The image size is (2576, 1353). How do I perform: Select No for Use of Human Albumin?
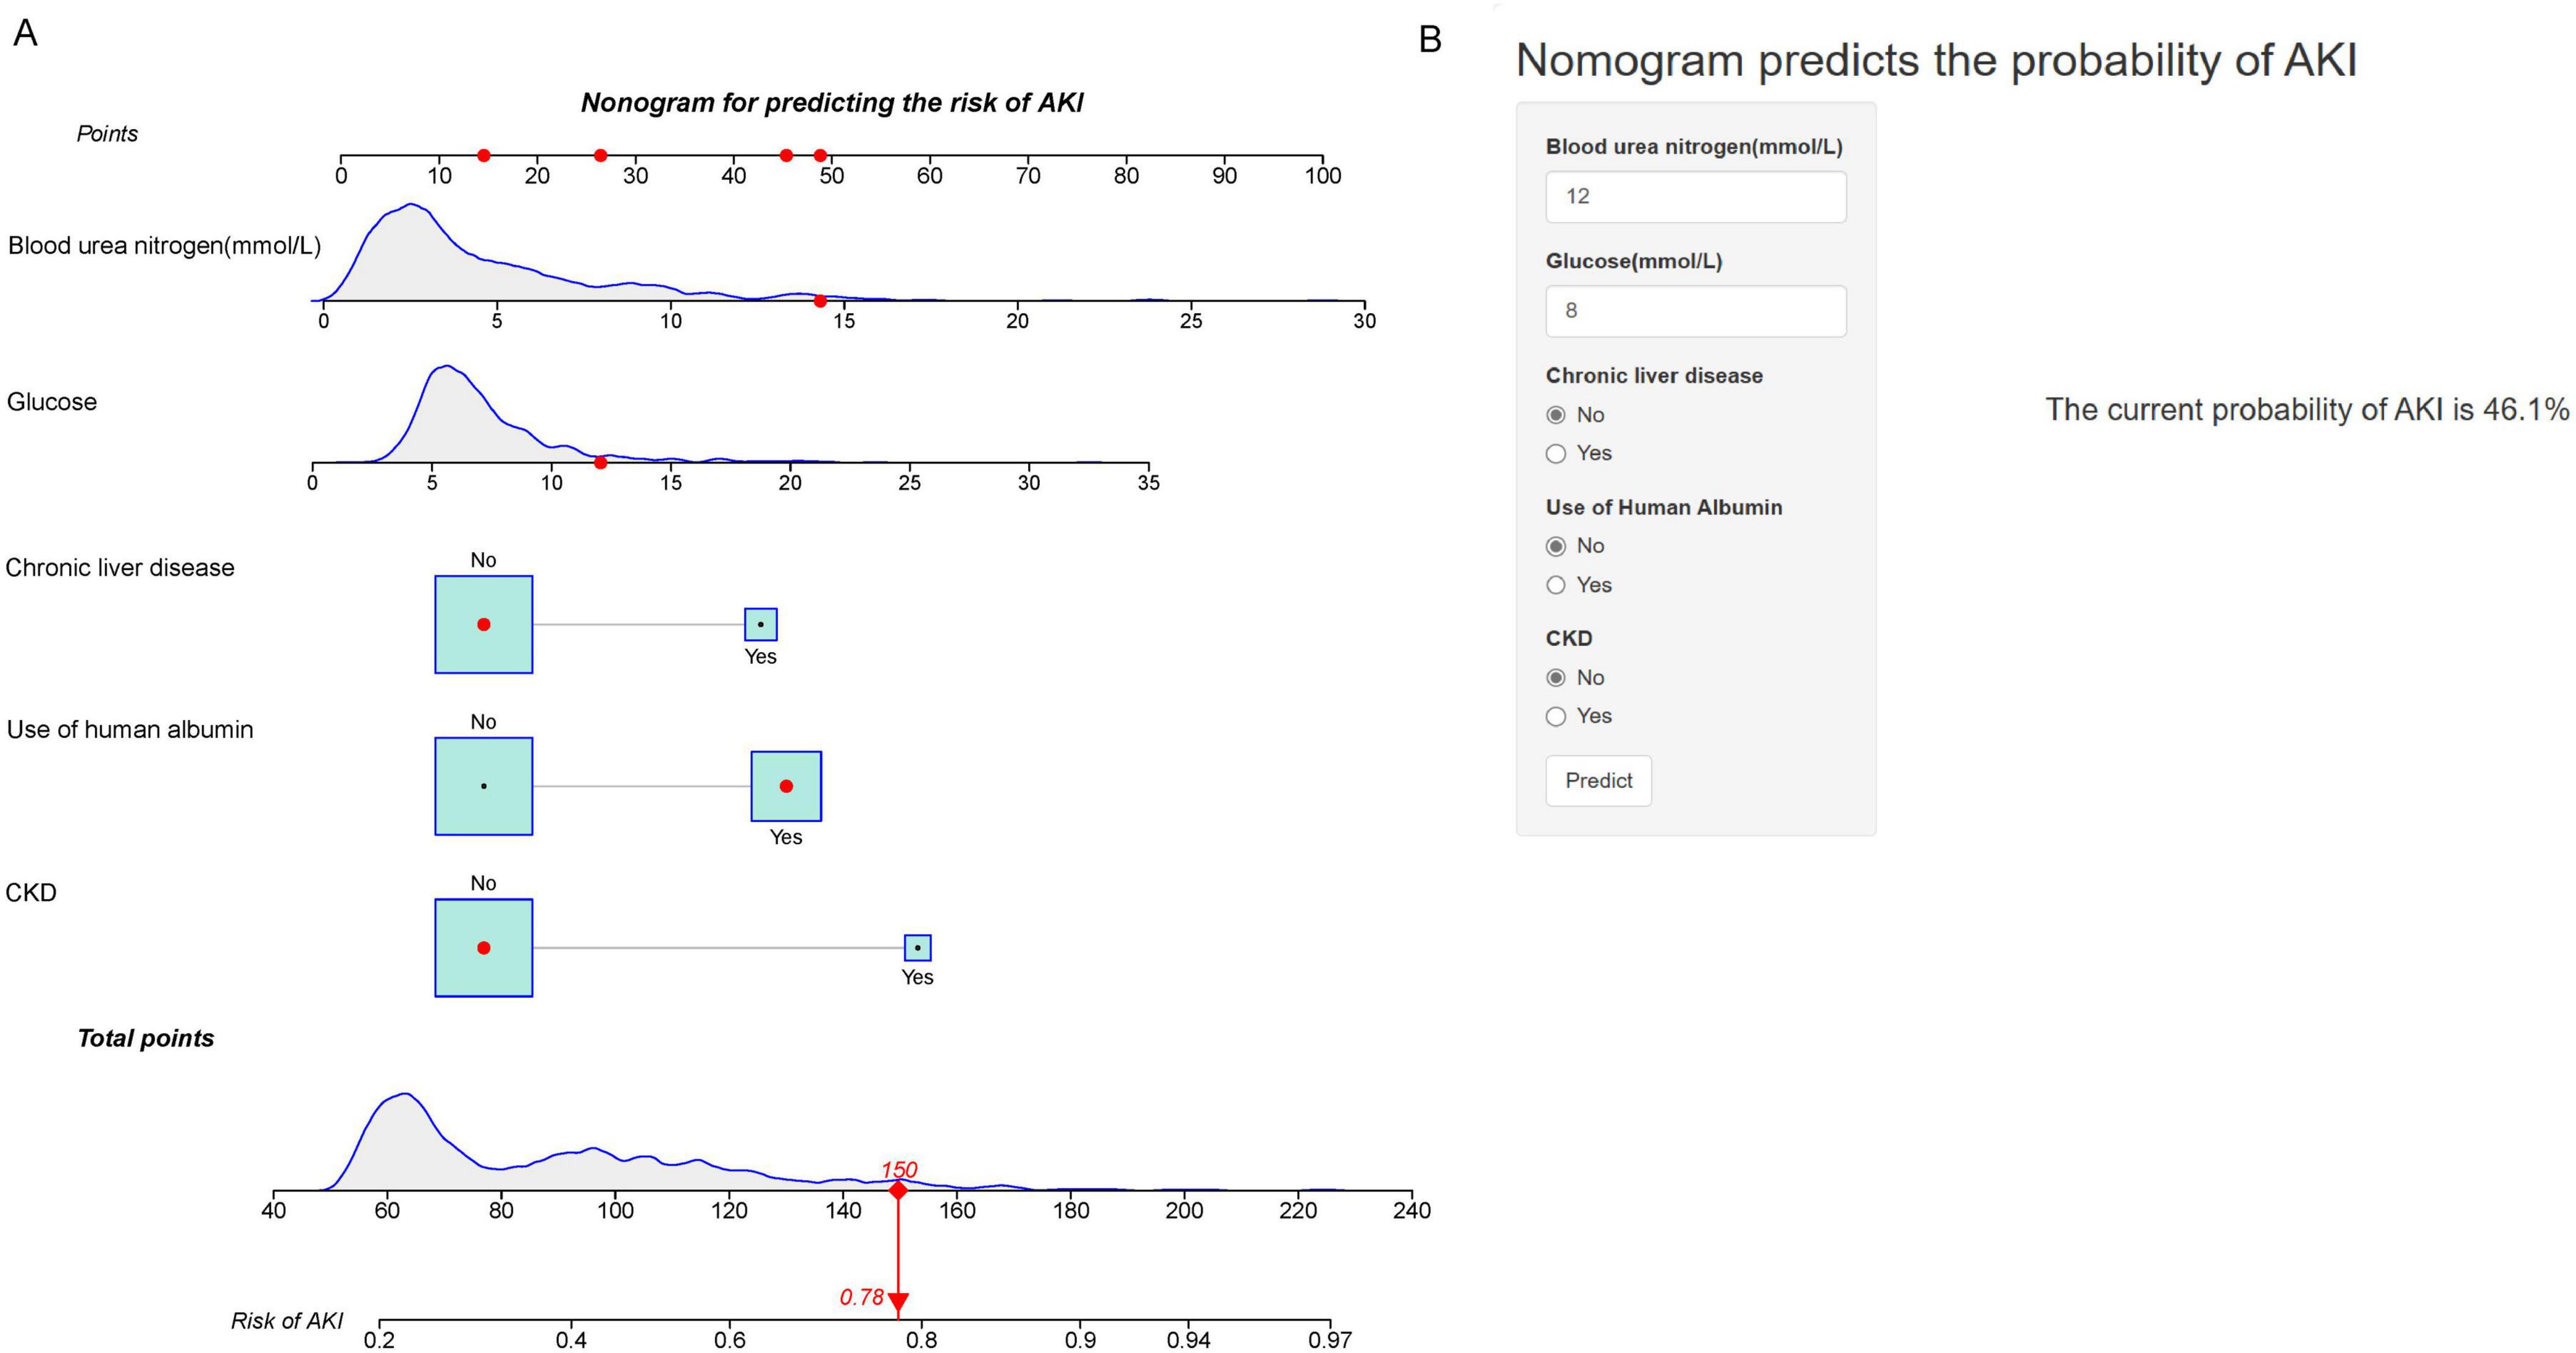1555,546
